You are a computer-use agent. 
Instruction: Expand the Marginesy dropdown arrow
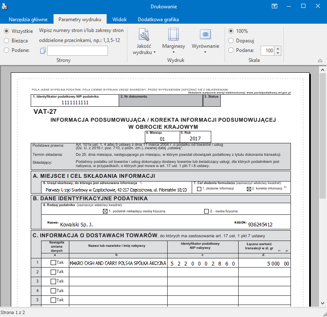(x=173, y=52)
